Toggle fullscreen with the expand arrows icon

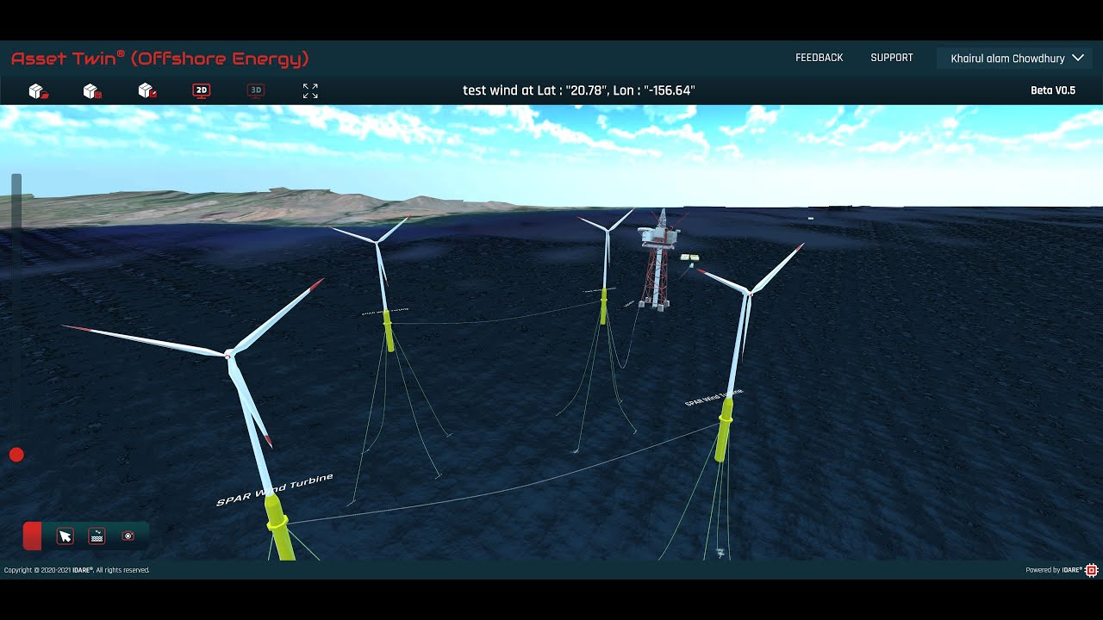[310, 90]
